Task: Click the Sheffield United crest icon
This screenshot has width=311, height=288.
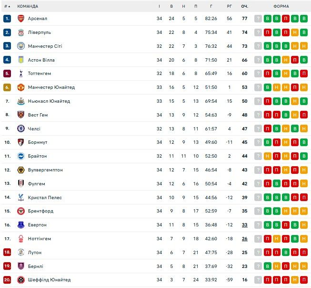Action: [20, 280]
